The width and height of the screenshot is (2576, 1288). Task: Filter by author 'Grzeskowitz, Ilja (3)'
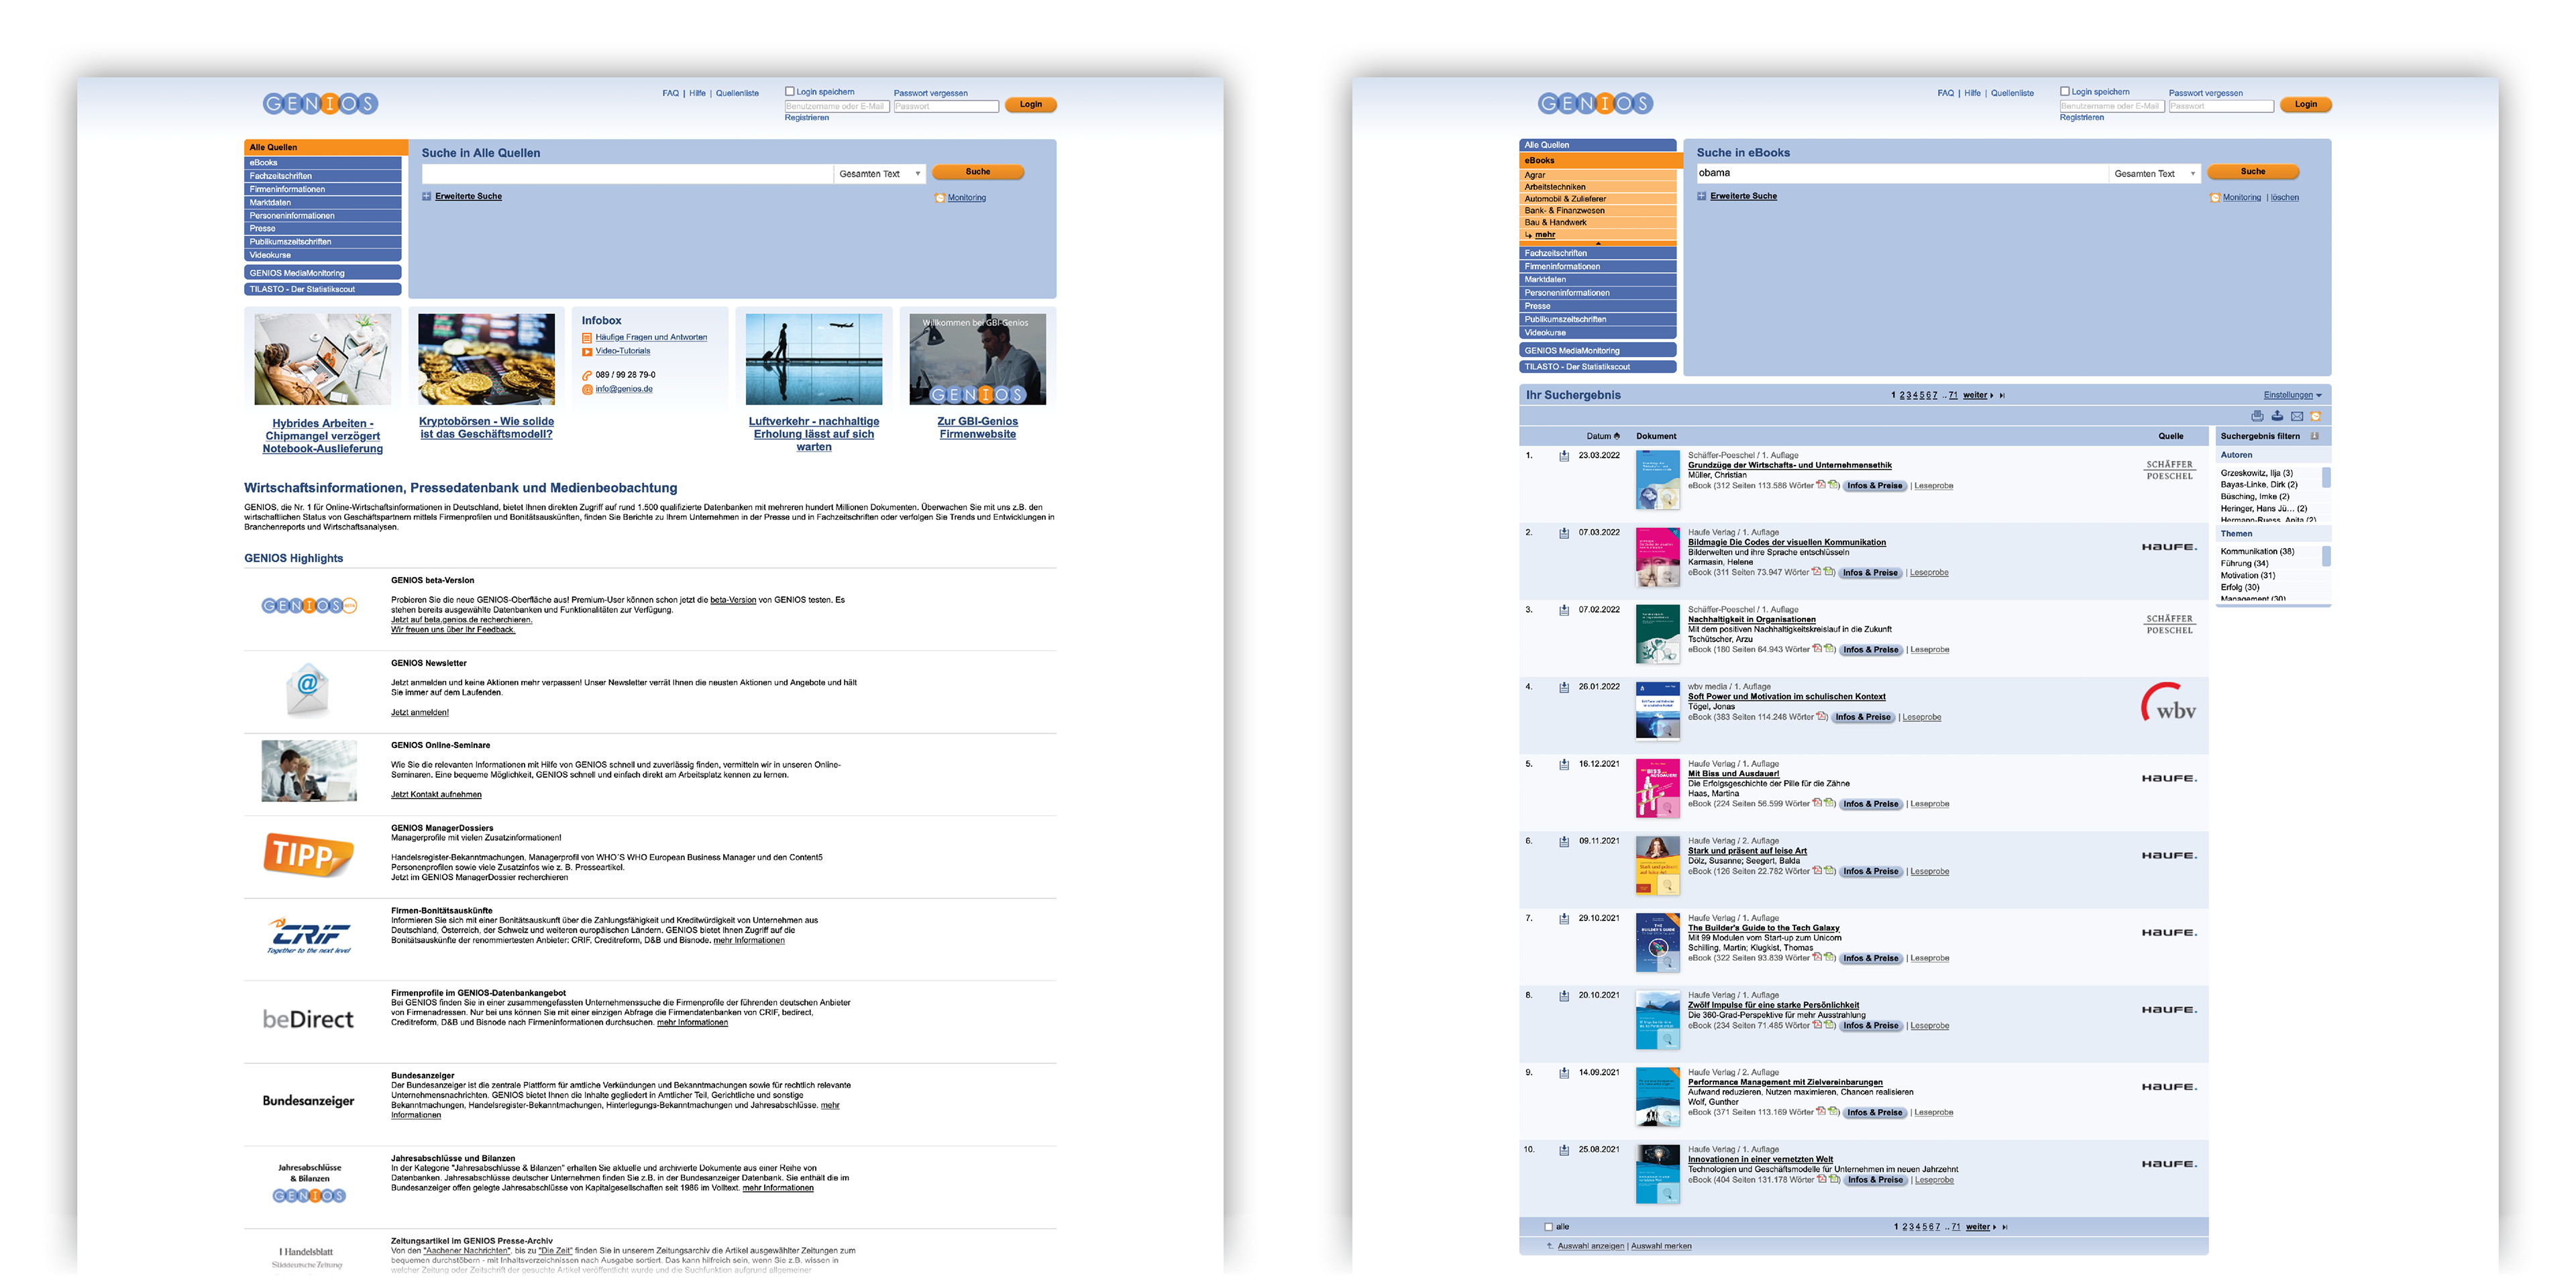(2257, 474)
